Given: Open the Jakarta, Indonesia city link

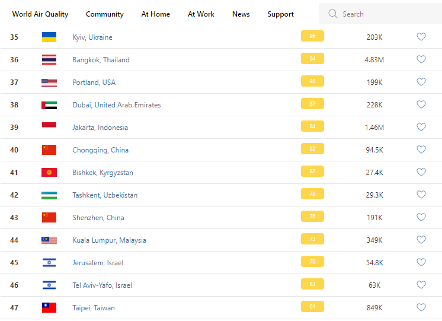Looking at the screenshot, I should (100, 127).
